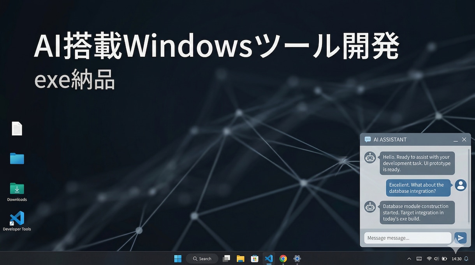Open Wi-Fi network settings in the tray

pyautogui.click(x=429, y=259)
